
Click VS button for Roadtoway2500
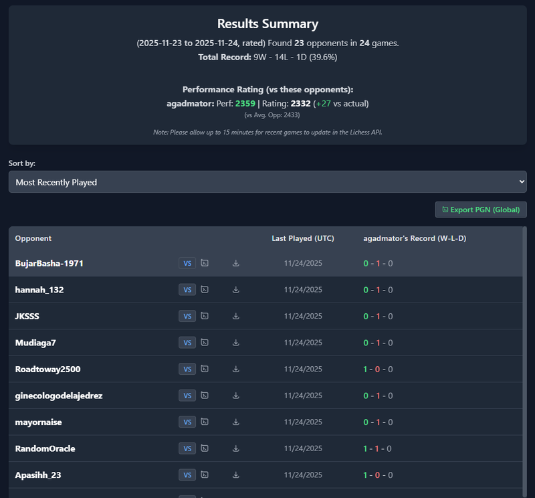pos(187,369)
